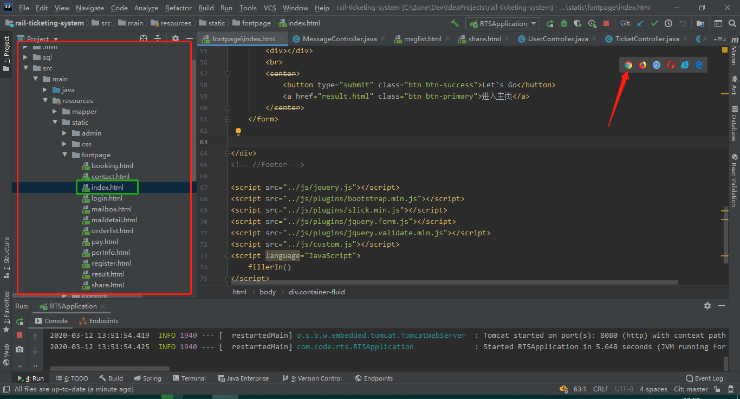This screenshot has width=740, height=399.
Task: Expand the sql folder
Action: [x=25, y=57]
